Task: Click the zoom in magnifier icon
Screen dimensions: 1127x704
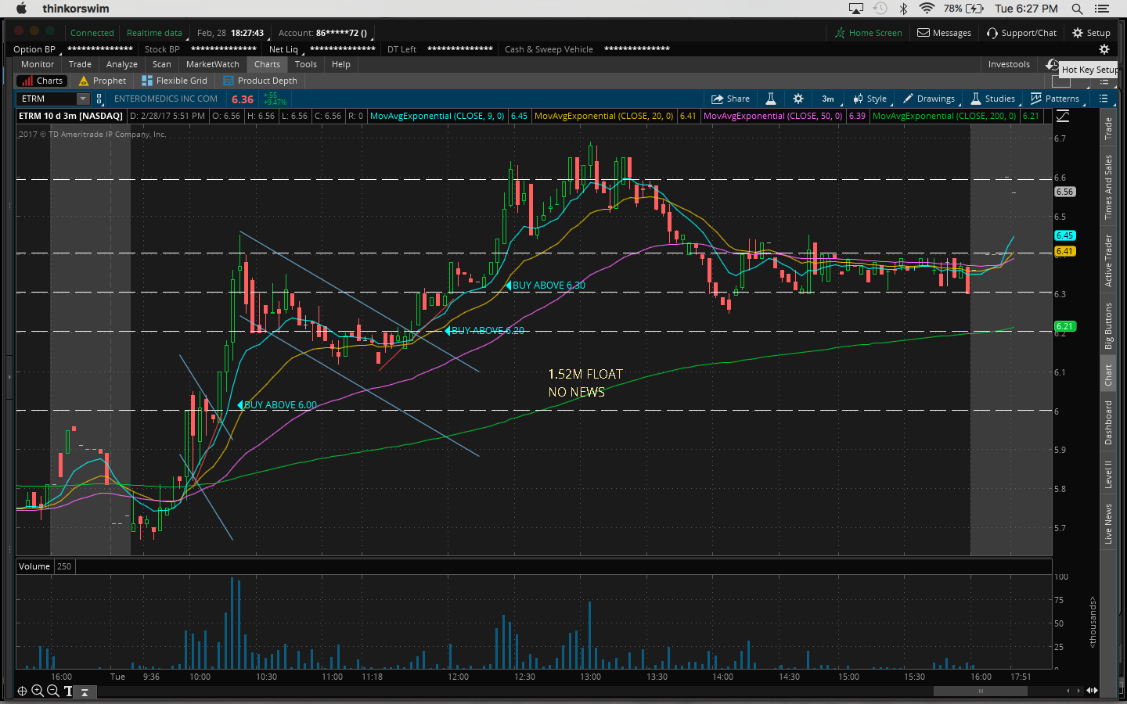Action: (38, 691)
